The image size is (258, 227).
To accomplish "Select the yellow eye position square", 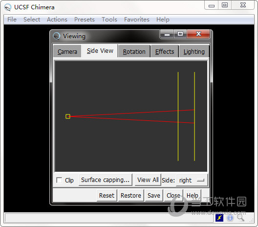I will [68, 116].
